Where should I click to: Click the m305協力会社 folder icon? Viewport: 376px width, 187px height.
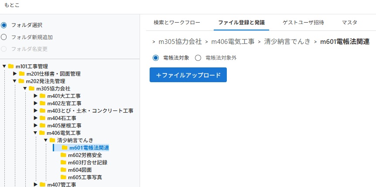coord(32,89)
